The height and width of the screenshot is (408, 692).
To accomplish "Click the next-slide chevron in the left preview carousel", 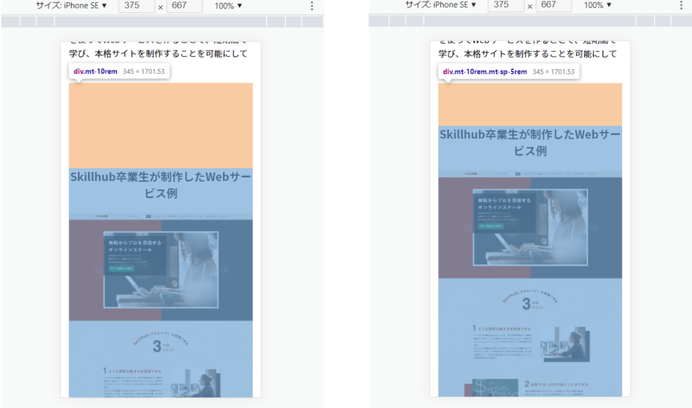I will (x=224, y=269).
